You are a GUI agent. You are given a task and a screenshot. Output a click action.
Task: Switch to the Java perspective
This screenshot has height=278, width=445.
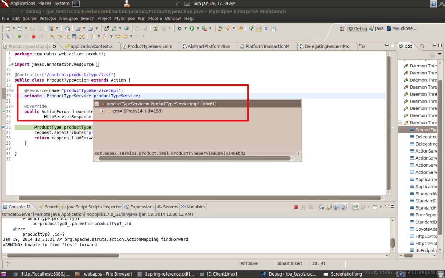[x=377, y=28]
